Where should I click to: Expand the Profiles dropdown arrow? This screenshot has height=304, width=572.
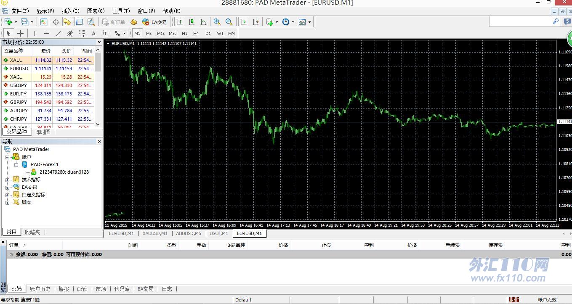32,22
